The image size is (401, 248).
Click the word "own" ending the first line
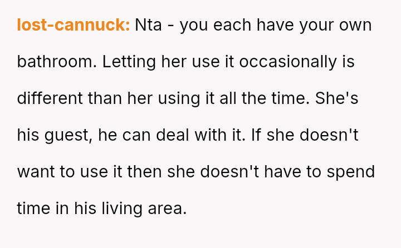coord(354,25)
